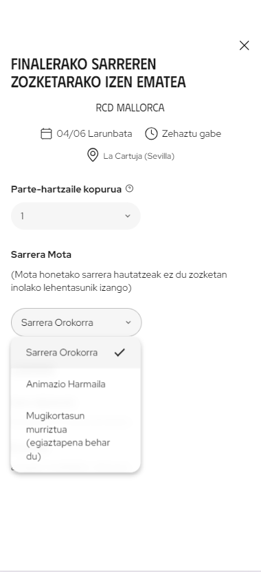The image size is (261, 572).
Task: Click the Zehaztu gabe time text
Action: pos(192,134)
